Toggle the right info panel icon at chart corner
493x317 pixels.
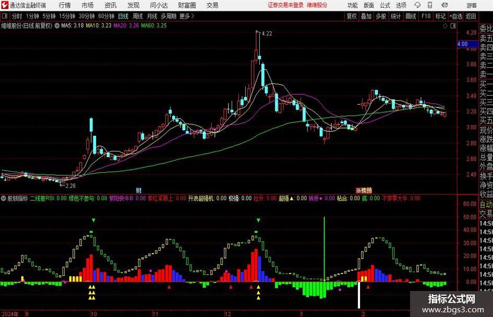coord(453,26)
